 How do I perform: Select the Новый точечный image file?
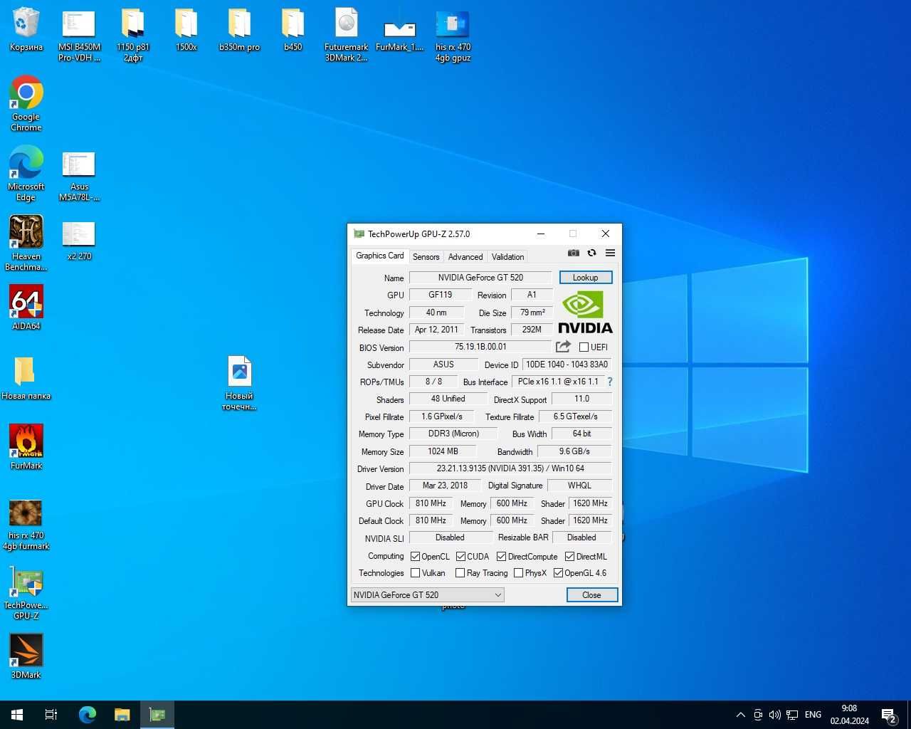(x=240, y=383)
